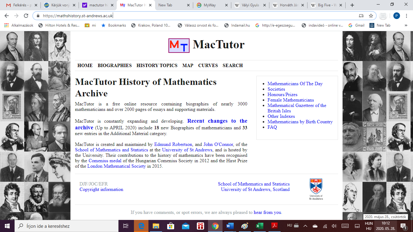Open the gift icon app in taskbar
413x232 pixels.
click(x=200, y=226)
